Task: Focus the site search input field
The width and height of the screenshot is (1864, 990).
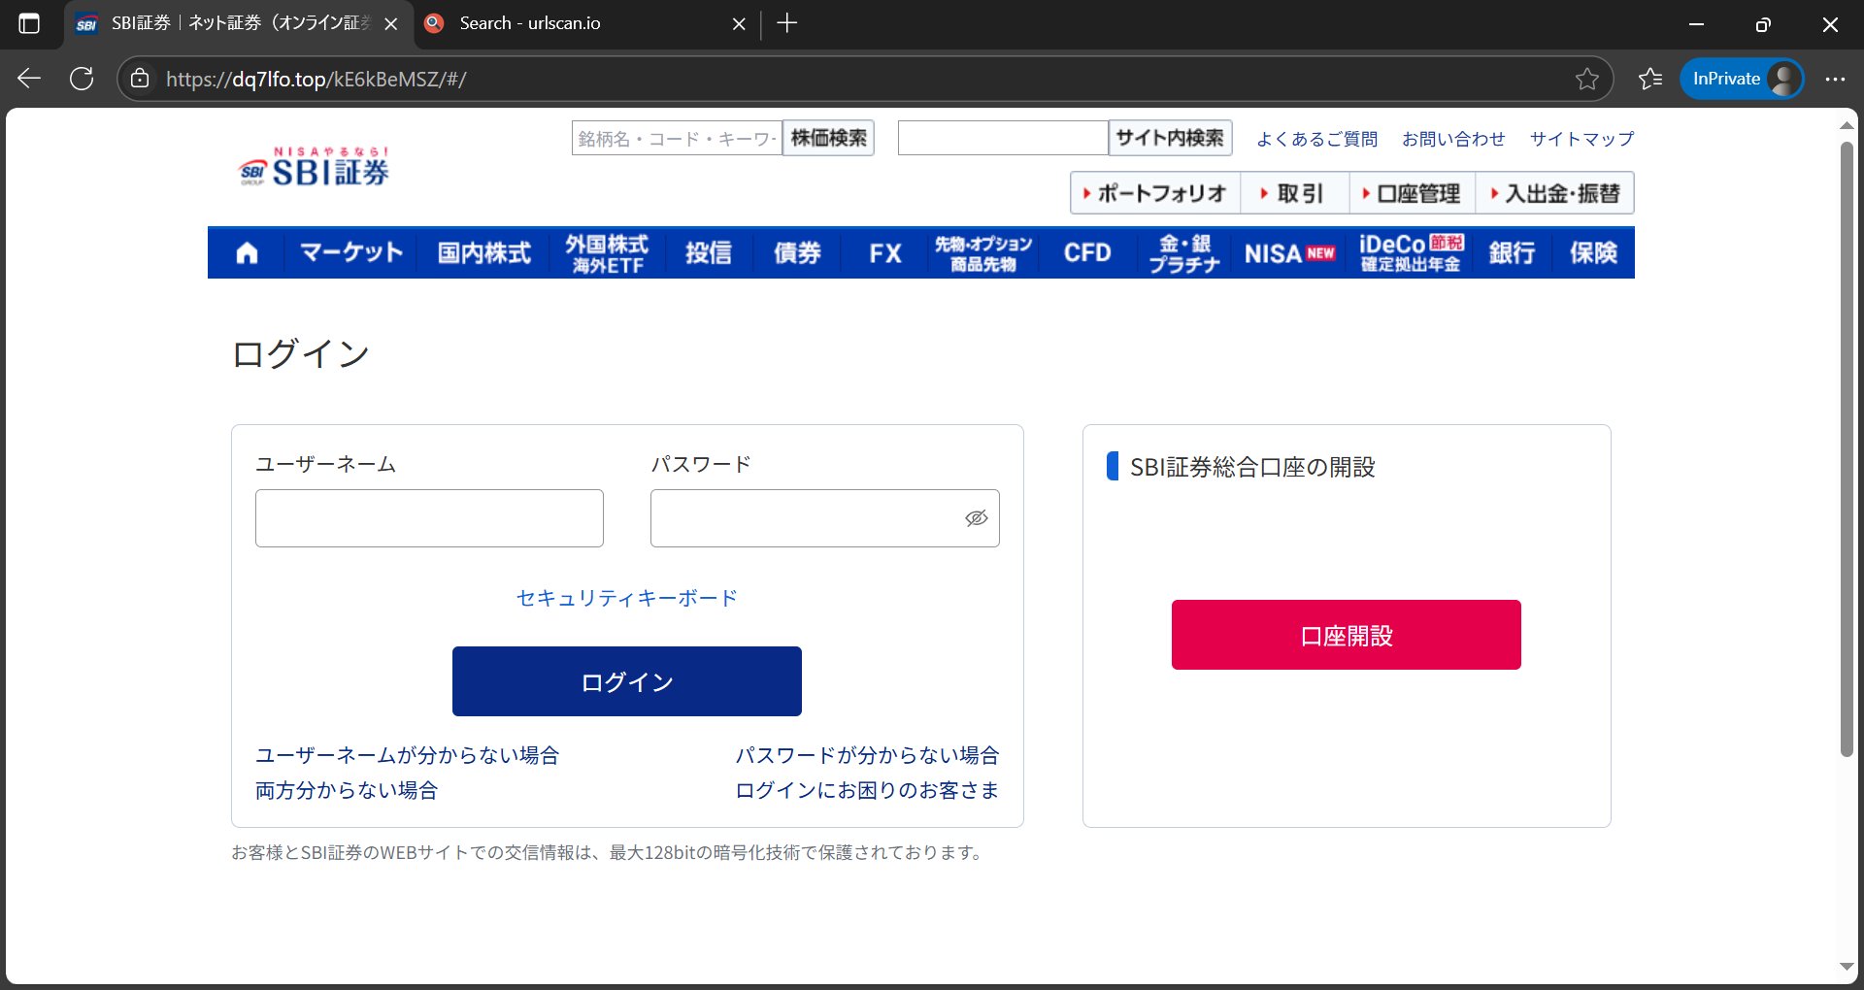Action: pyautogui.click(x=1003, y=138)
